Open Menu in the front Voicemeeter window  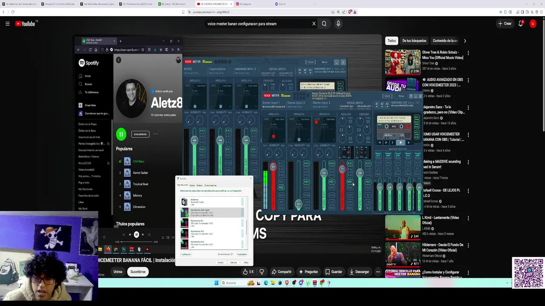pos(401,96)
